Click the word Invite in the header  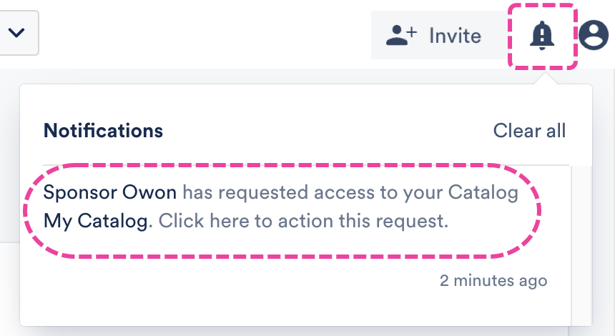(x=455, y=35)
